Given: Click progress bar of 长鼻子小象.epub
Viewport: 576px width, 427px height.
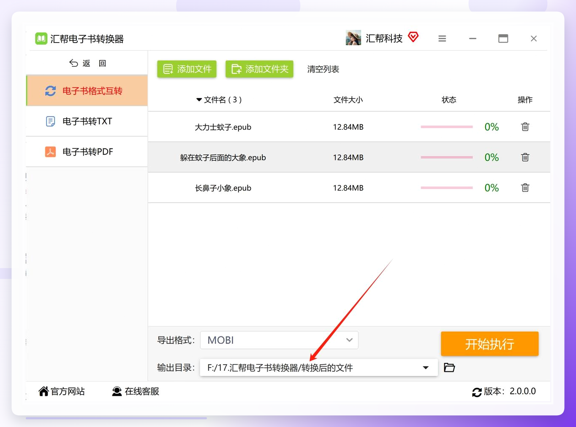Looking at the screenshot, I should tap(446, 188).
